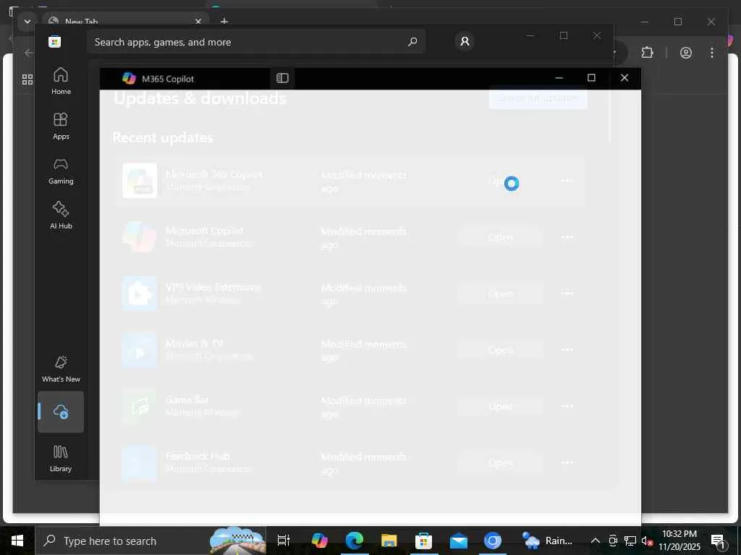Select the New Tab tab in Chrome
The image size is (741, 555).
point(125,22)
